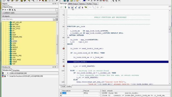Click the disabled search magnifier in test toolbar
This screenshot has width=172, height=97.
click(x=101, y=7)
